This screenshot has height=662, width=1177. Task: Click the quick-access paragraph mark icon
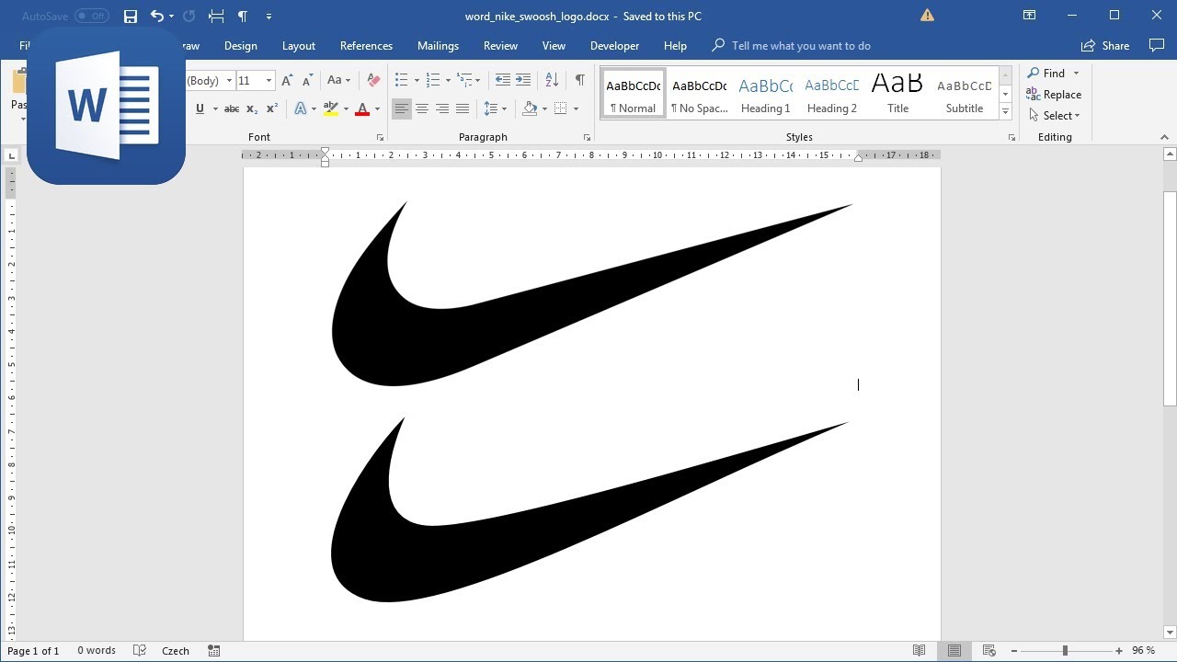pos(243,16)
